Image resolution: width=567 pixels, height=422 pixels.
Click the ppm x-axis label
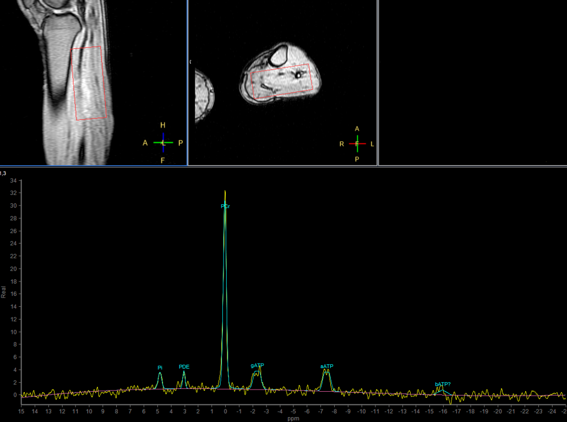tap(292, 419)
